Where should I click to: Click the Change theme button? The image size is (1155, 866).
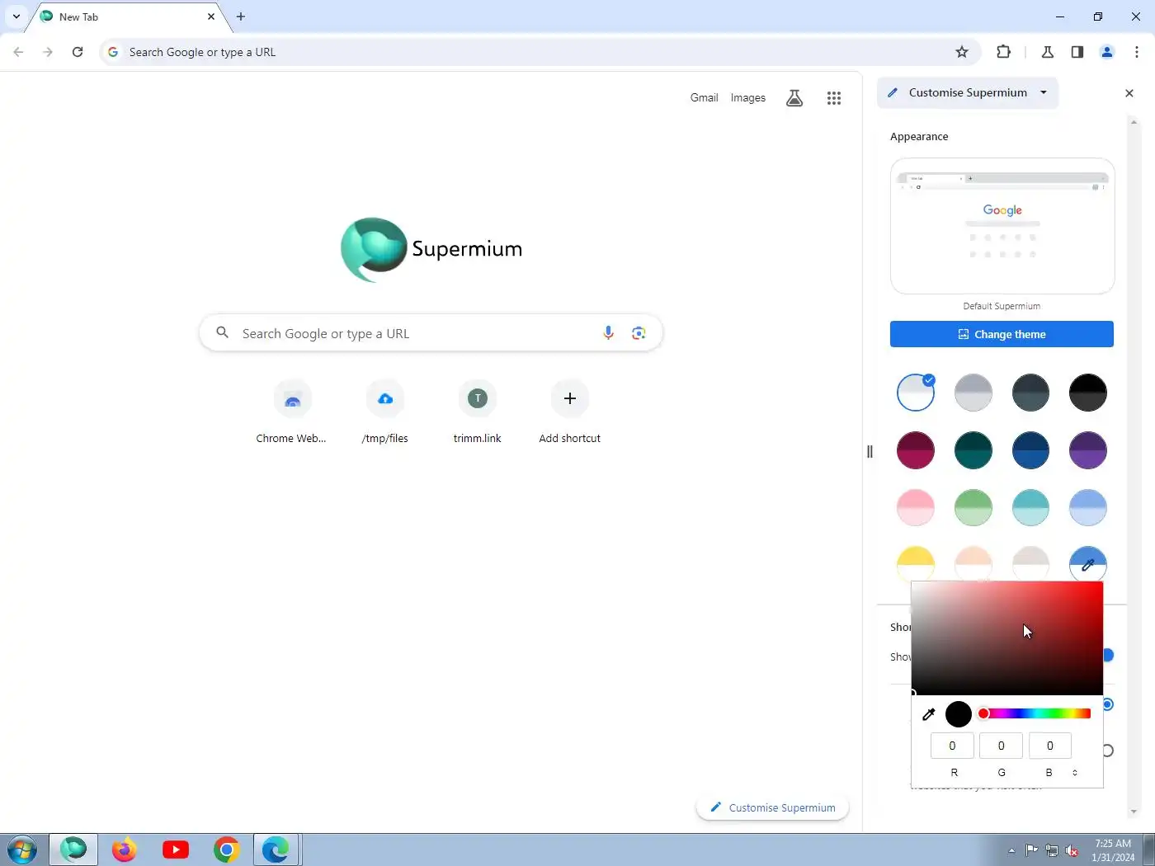[x=1002, y=334]
